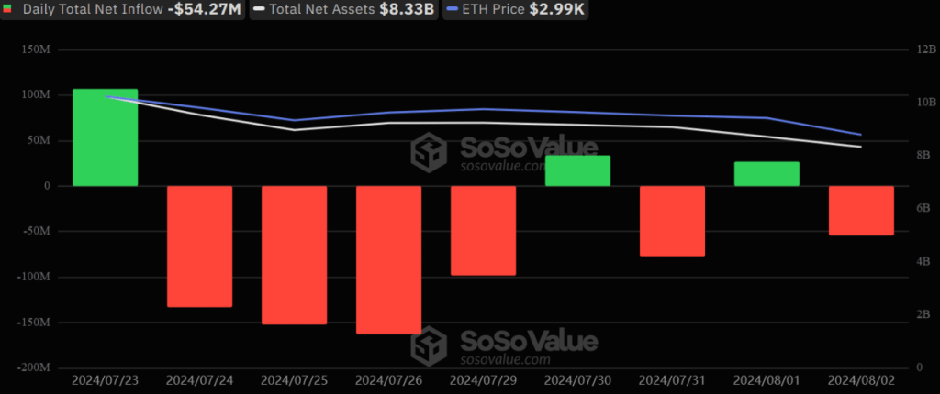Click the 150M axis label

click(36, 49)
